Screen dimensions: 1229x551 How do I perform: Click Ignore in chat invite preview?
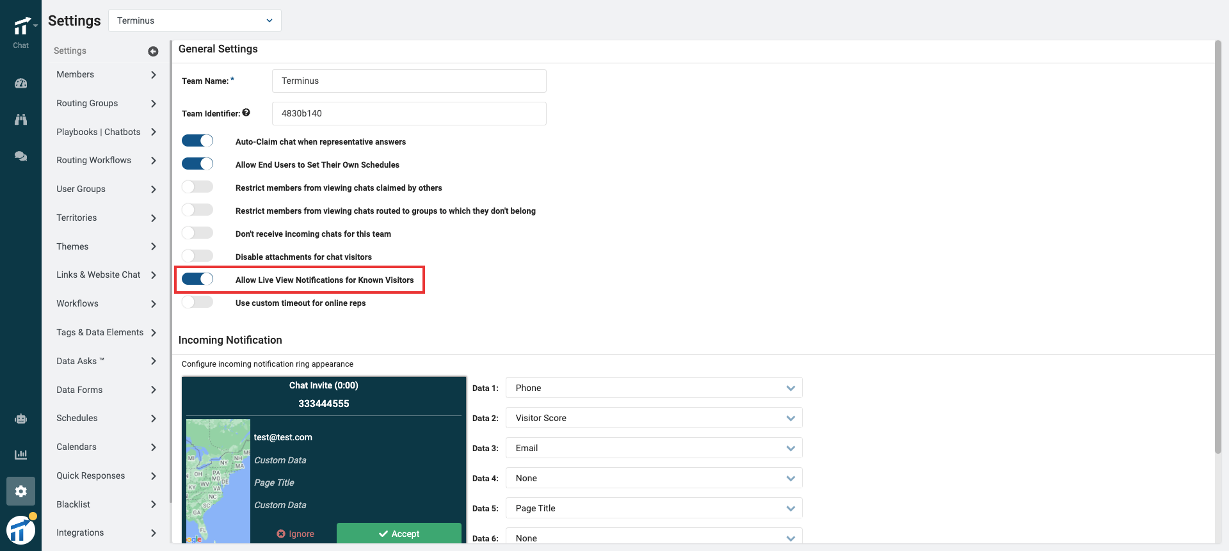click(295, 534)
